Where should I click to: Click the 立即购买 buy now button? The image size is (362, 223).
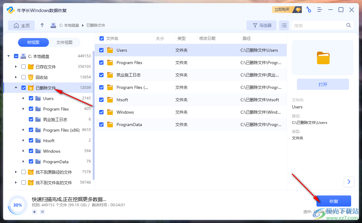(287, 10)
